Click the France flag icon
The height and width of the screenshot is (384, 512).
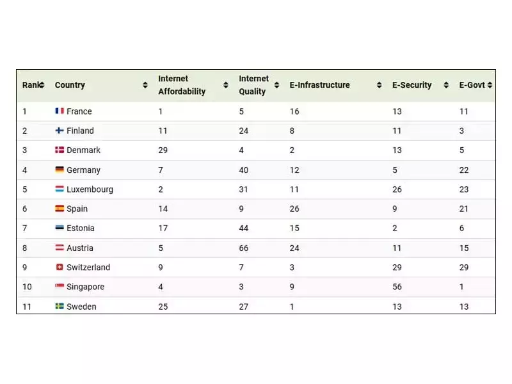[x=60, y=111]
